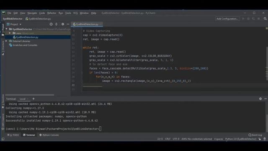This screenshot has height=151, width=268.
Task: Open the Navigate menu
Action: (x=32, y=13)
